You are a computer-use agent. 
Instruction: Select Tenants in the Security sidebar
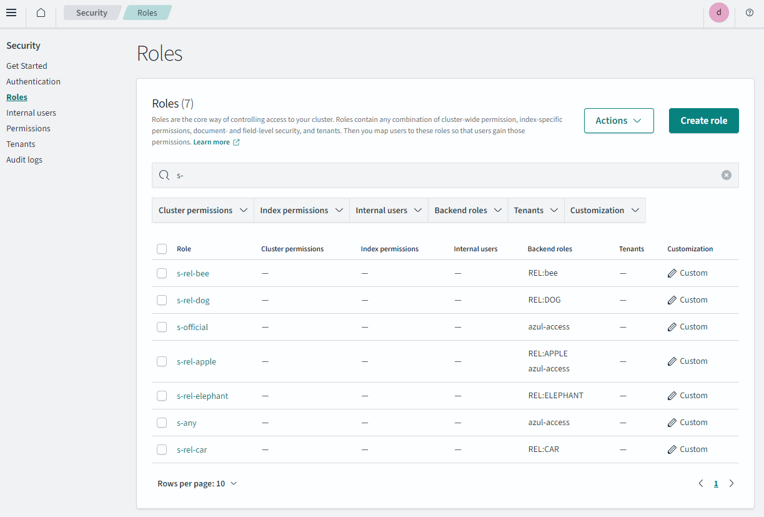pos(21,144)
